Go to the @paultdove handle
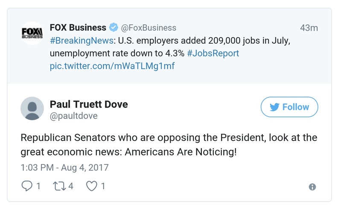The height and width of the screenshot is (211, 341). (x=74, y=116)
